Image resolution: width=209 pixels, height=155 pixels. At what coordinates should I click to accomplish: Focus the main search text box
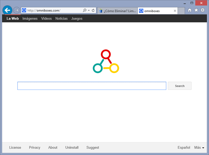point(92,86)
